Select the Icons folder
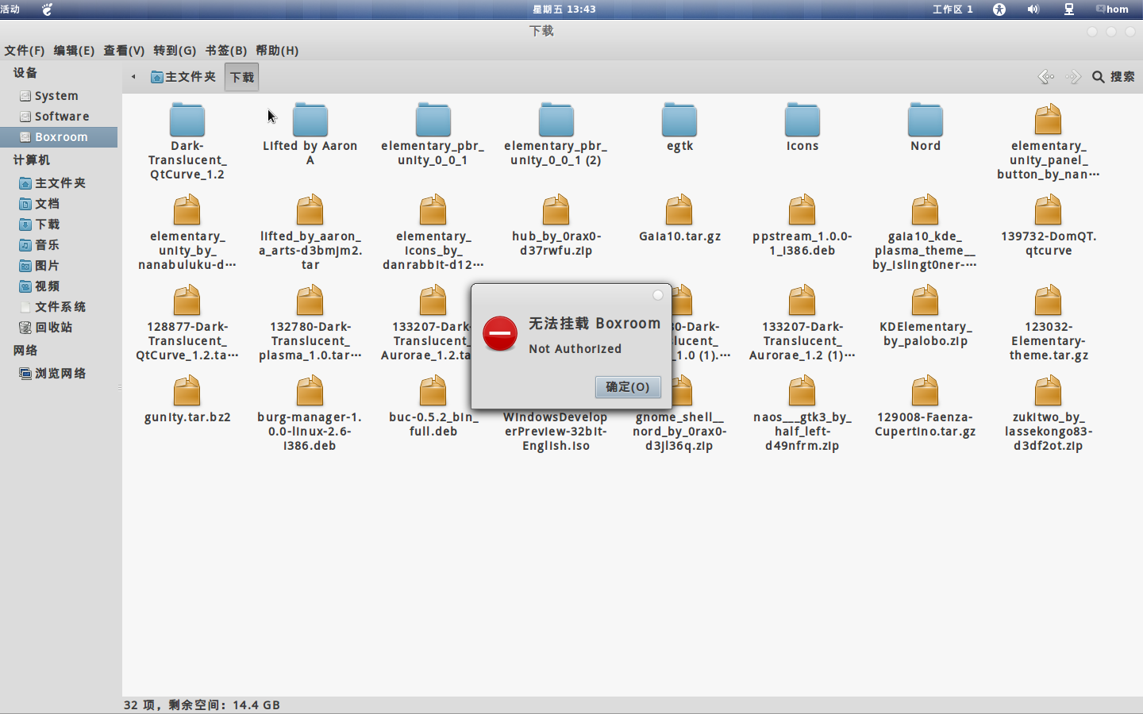 [x=802, y=121]
